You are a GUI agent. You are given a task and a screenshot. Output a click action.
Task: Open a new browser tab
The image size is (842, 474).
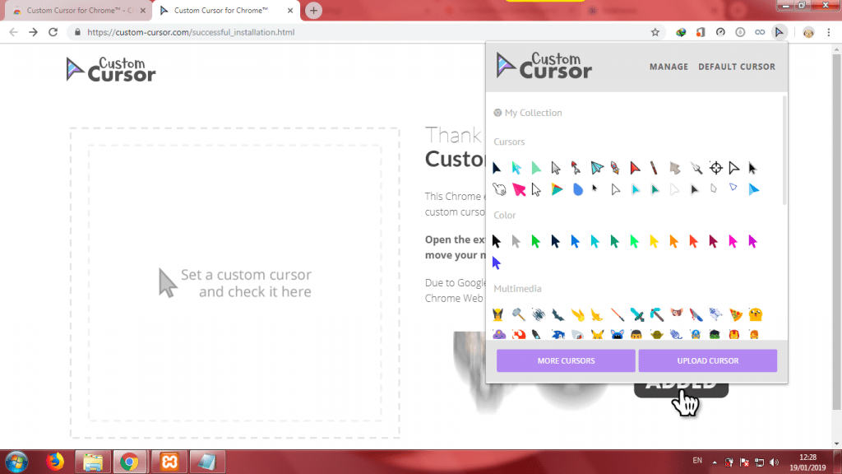(x=313, y=11)
